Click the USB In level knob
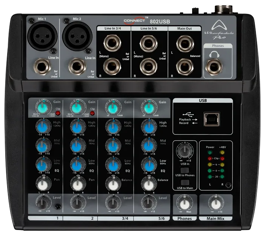The height and width of the screenshot is (236, 265). coord(185,151)
